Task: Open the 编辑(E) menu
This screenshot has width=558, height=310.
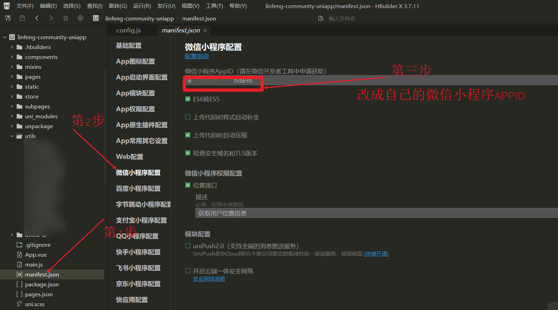Action: [48, 6]
